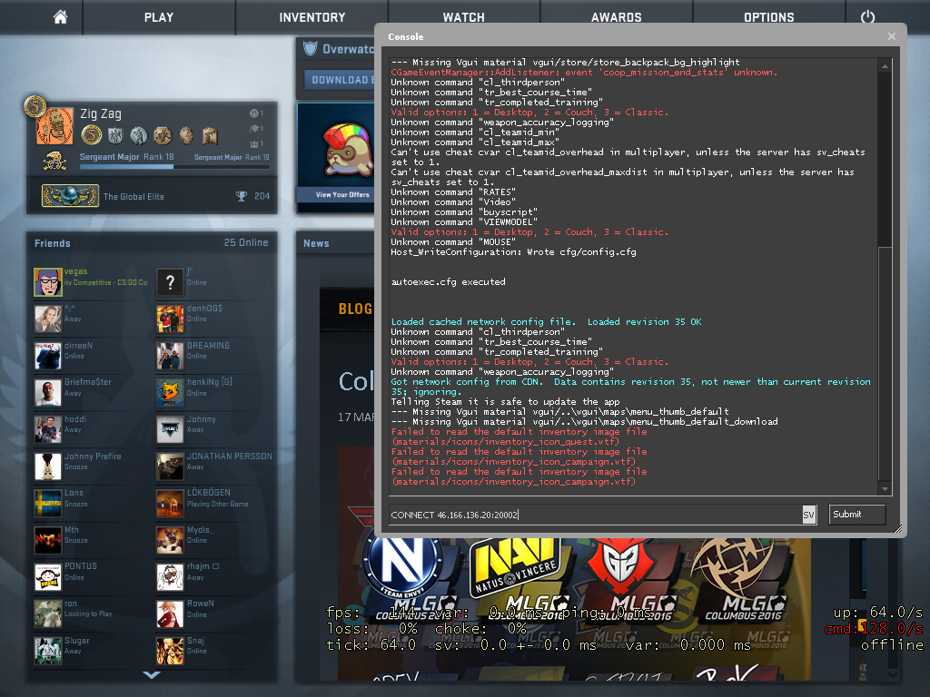The height and width of the screenshot is (697, 930).
Task: Open the AWARDS menu
Action: (617, 17)
